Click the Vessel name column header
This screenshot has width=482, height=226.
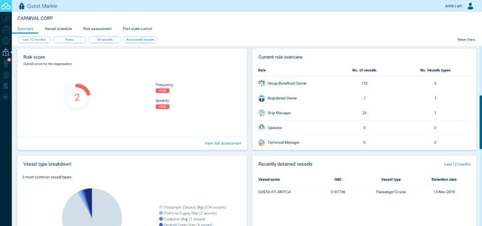coord(269,180)
